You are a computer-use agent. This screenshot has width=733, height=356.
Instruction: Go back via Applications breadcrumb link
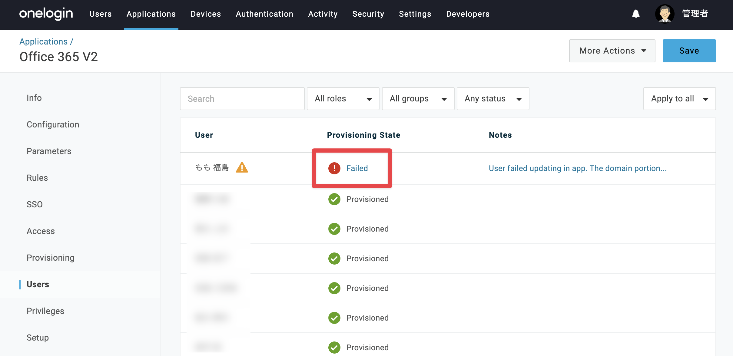(44, 41)
